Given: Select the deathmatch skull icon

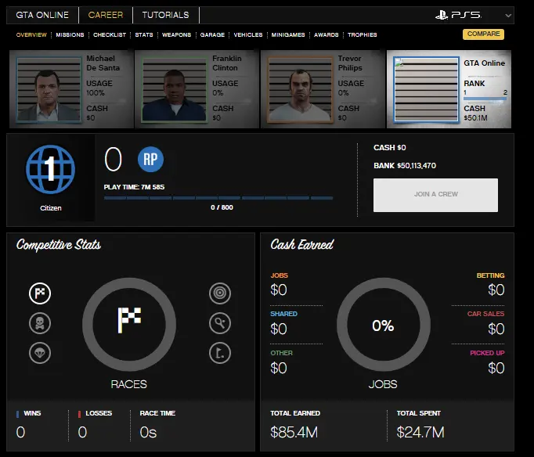Looking at the screenshot, I should pos(40,322).
